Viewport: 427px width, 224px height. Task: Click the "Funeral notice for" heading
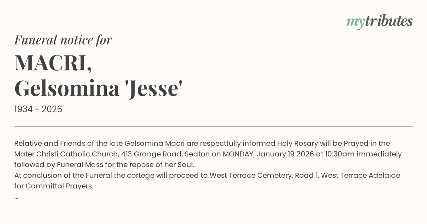(63, 40)
